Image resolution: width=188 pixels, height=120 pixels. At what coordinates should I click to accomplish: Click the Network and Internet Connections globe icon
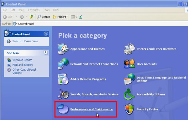click(63, 64)
